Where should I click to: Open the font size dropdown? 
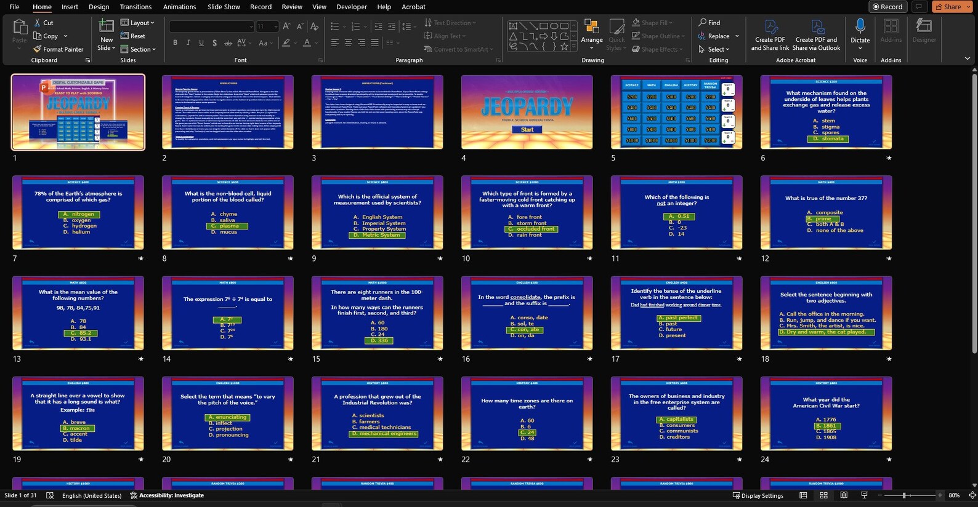tap(275, 26)
